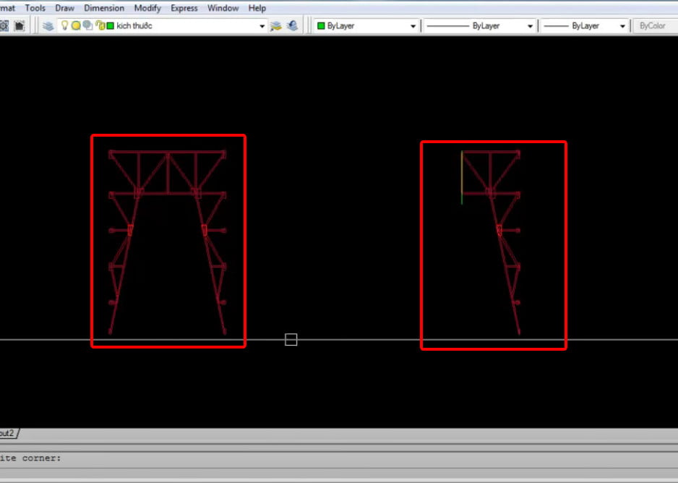Click the Layer Previous icon
This screenshot has width=678, height=483.
(292, 26)
